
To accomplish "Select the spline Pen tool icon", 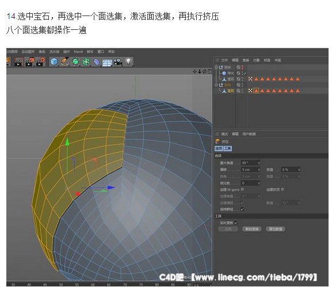I will click(65, 61).
